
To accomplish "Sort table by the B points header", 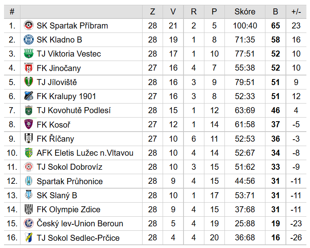I will click(x=275, y=12).
